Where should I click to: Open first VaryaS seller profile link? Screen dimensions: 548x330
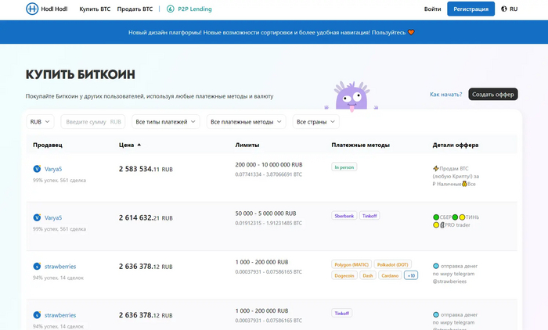click(53, 169)
